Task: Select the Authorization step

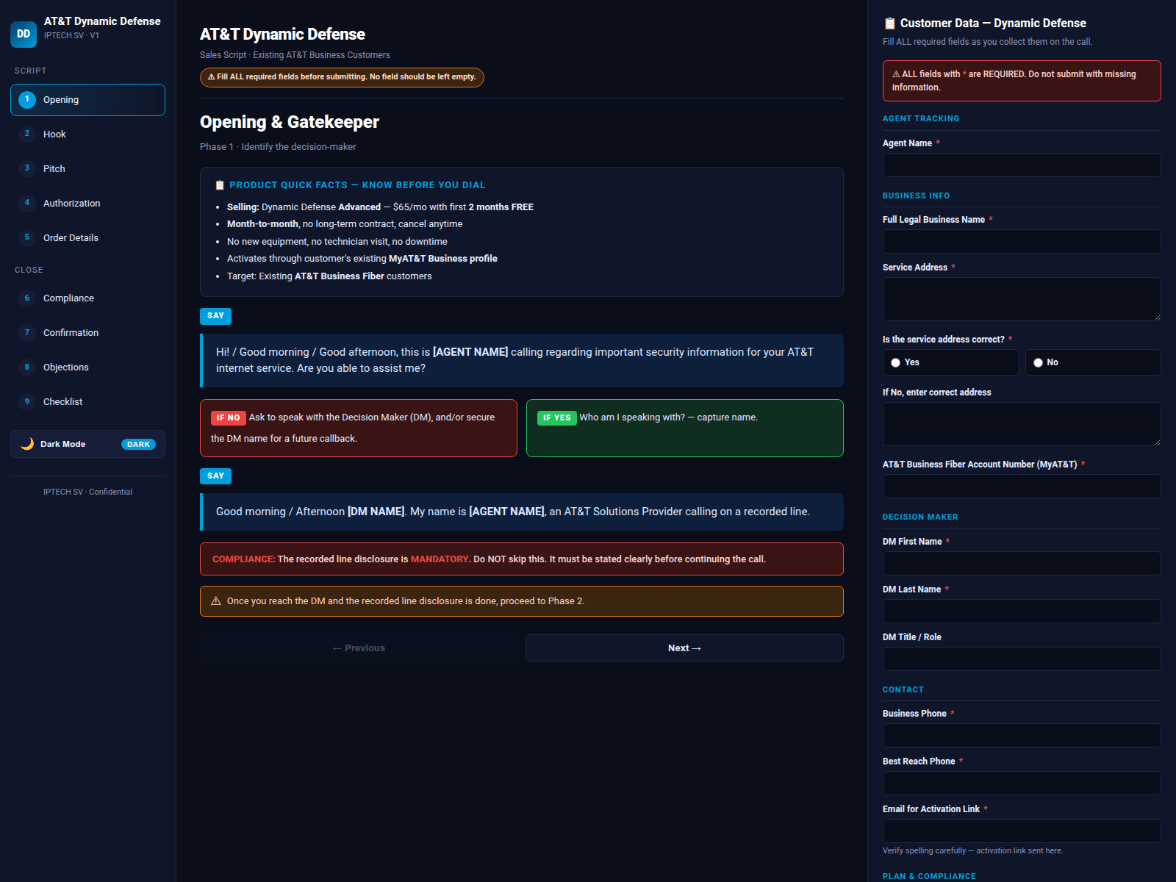Action: (x=87, y=204)
